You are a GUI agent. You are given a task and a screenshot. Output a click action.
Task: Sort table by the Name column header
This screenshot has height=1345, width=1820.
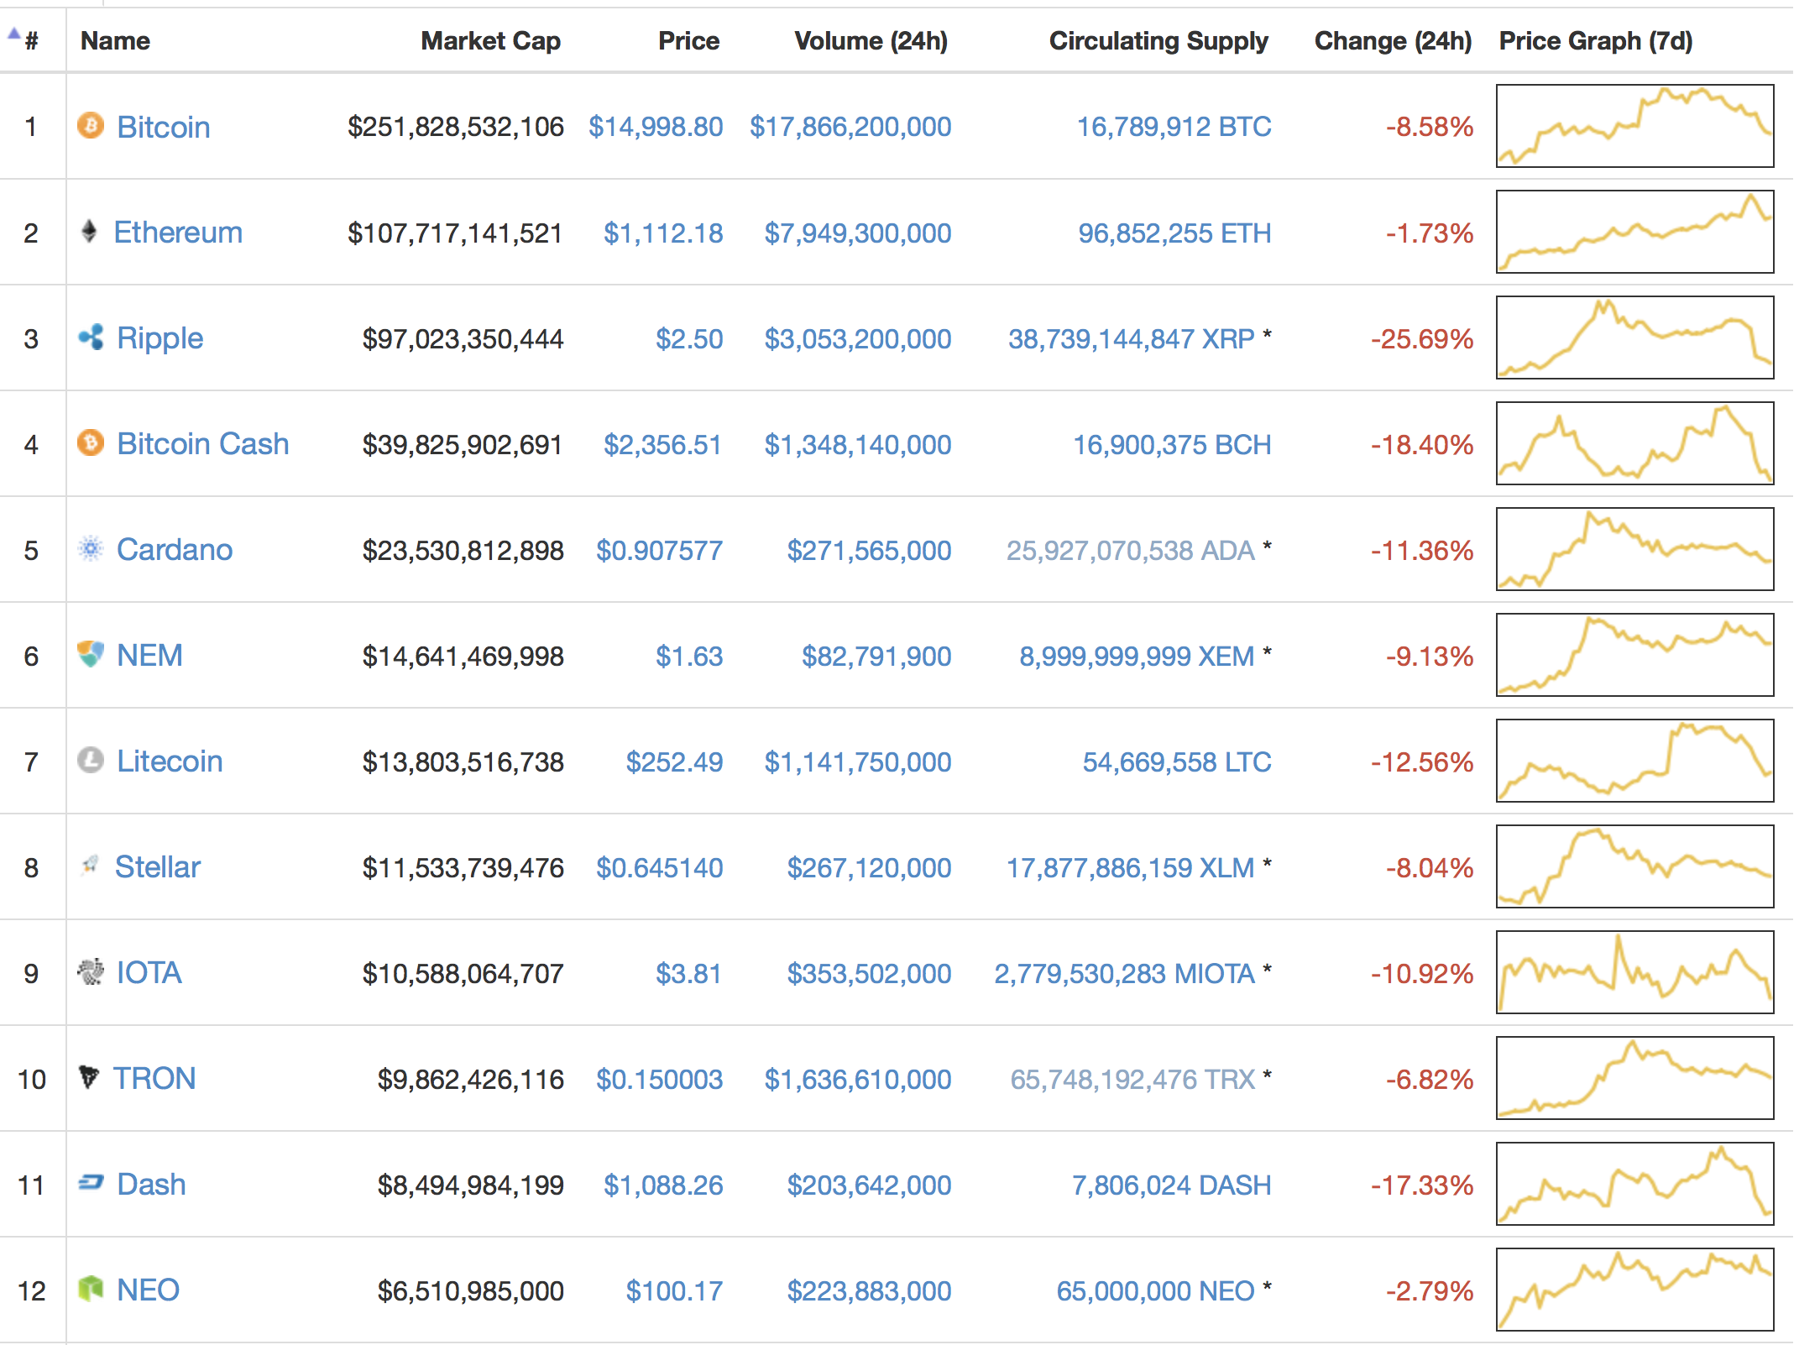pyautogui.click(x=115, y=40)
